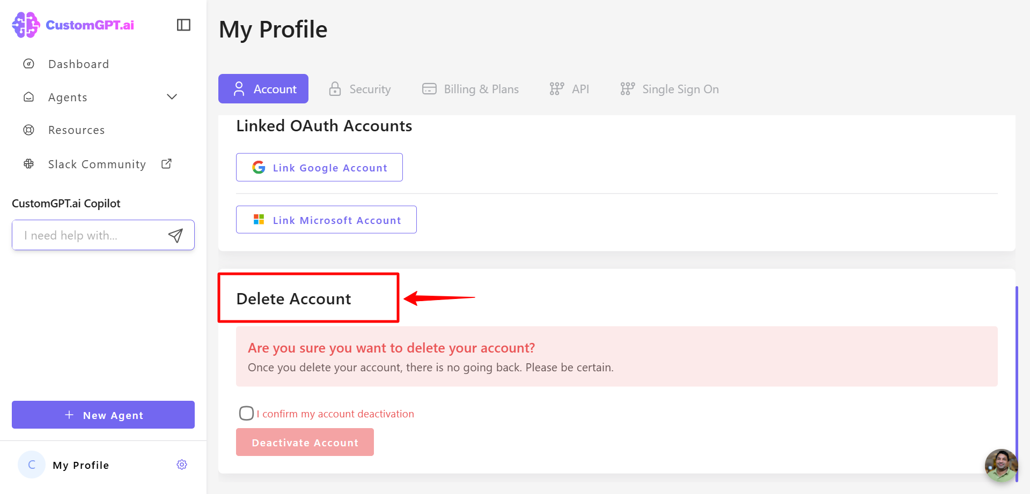Click the Dashboard compass icon
This screenshot has width=1030, height=494.
tap(29, 64)
